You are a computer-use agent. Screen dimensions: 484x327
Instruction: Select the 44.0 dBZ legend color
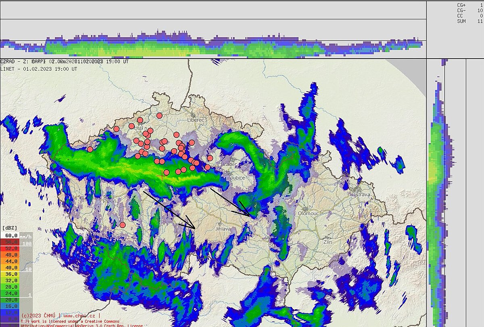click(10, 261)
